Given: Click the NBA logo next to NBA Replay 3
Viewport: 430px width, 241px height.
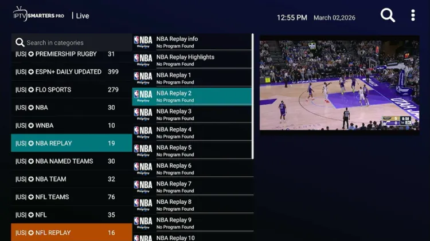Looking at the screenshot, I should [x=143, y=114].
